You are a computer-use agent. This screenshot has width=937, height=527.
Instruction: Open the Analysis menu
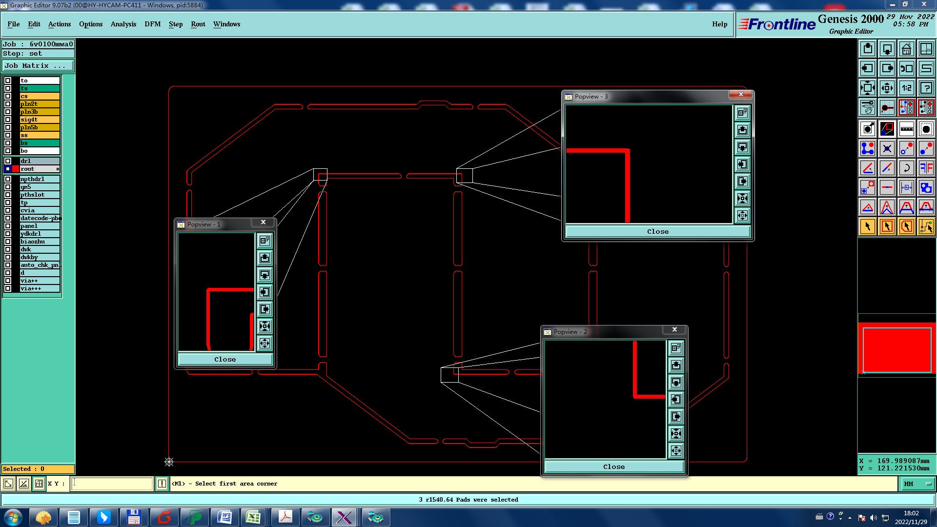[123, 24]
